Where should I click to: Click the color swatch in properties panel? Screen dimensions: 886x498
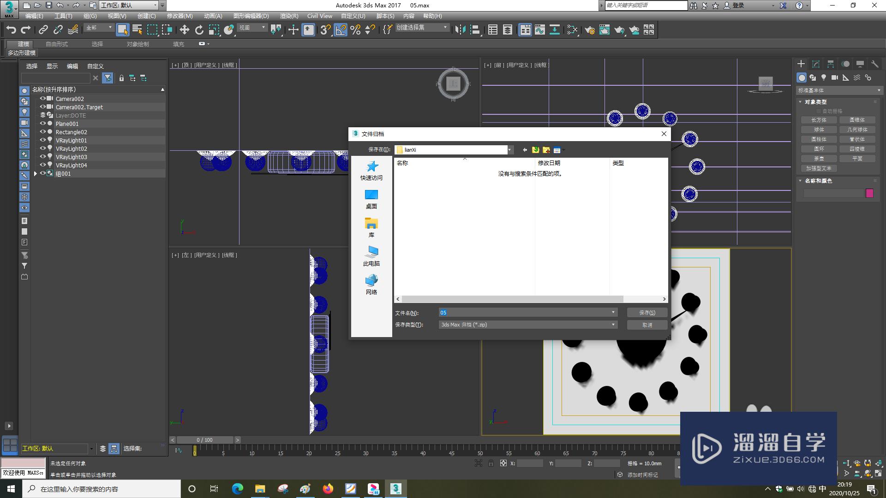tap(869, 193)
